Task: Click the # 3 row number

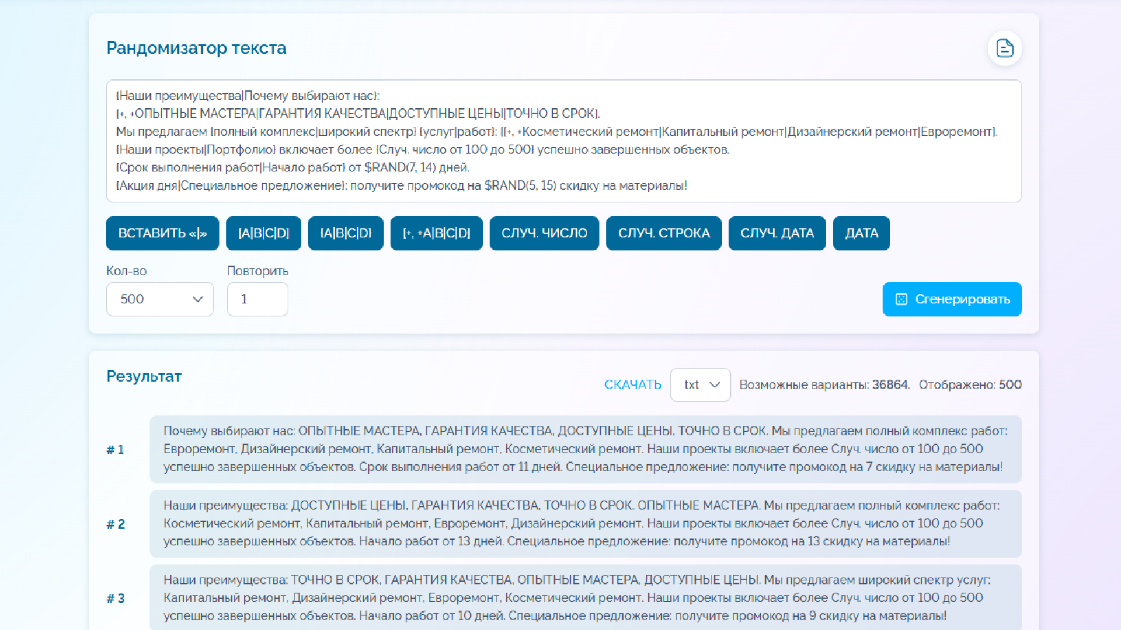Action: click(x=116, y=598)
